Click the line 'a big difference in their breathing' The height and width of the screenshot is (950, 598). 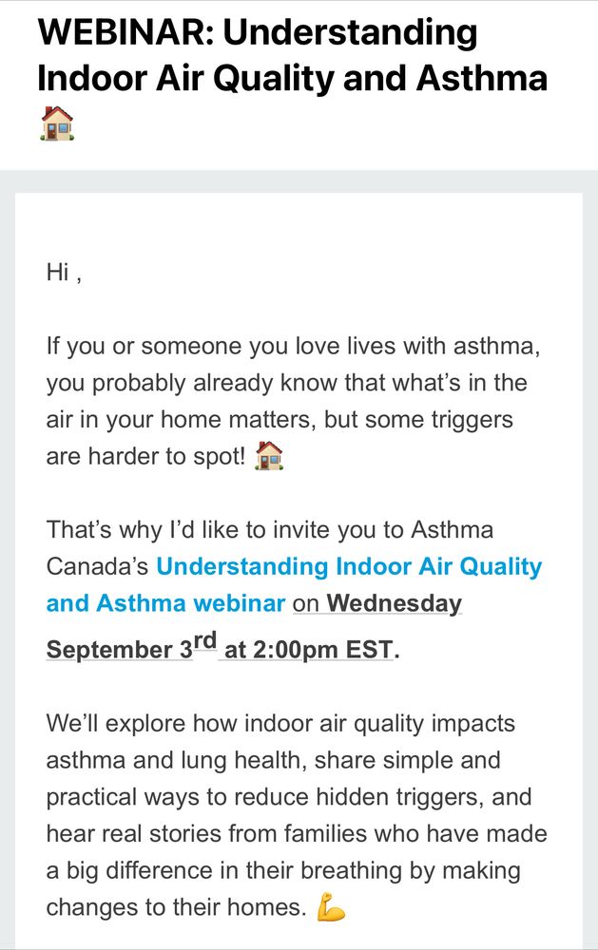[283, 870]
